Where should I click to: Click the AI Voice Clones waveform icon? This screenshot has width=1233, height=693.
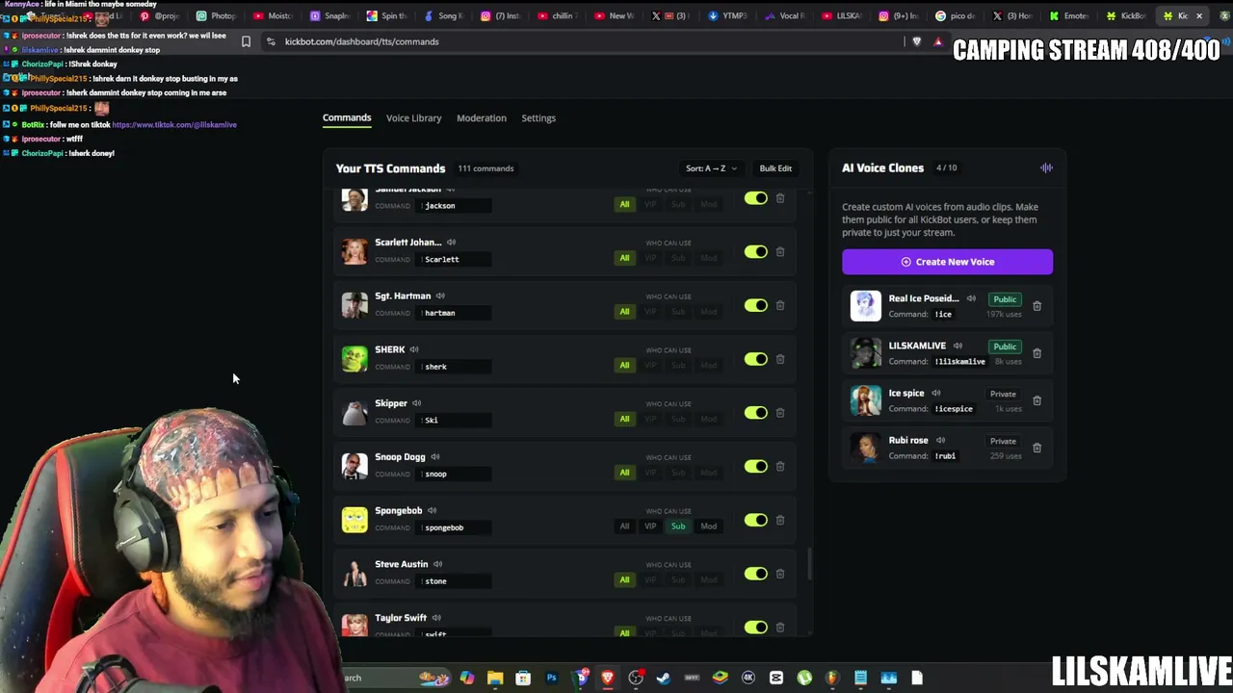1046,168
